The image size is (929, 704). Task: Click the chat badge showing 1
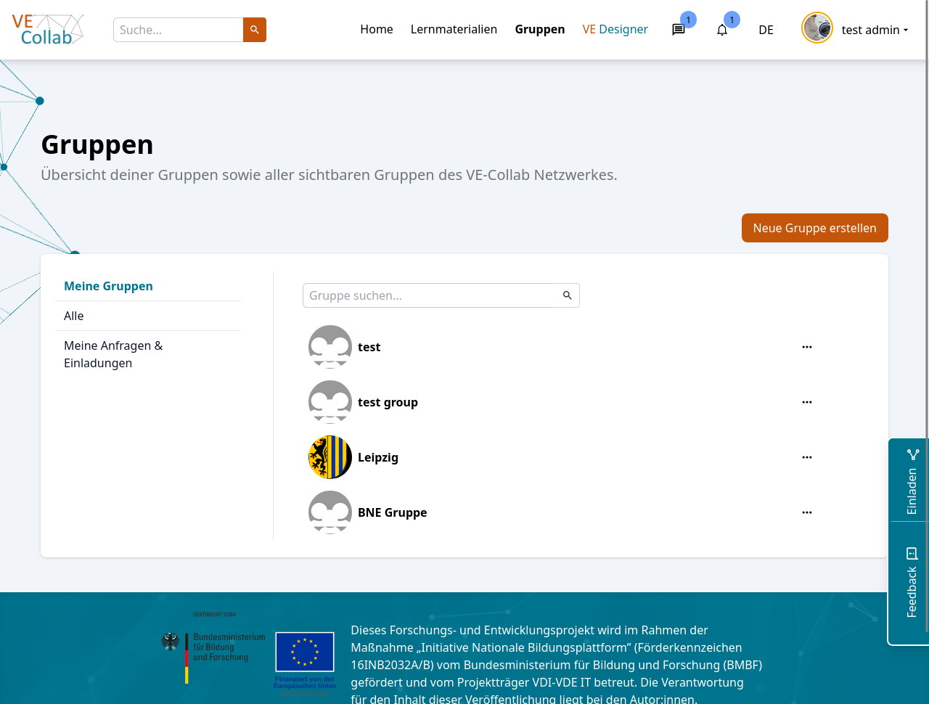(688, 20)
